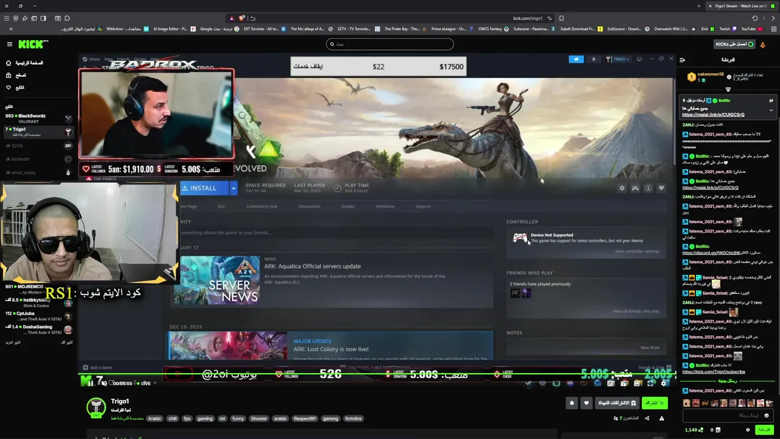Enter fullscreen on the video player
The height and width of the screenshot is (439, 780).
(651, 383)
